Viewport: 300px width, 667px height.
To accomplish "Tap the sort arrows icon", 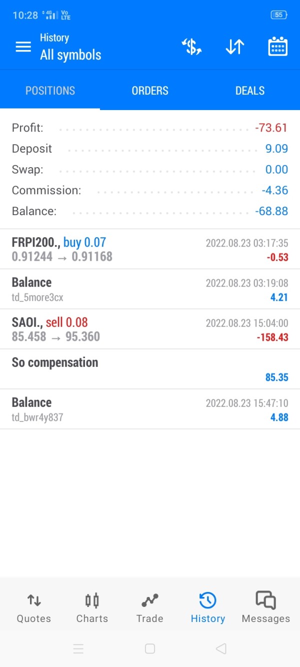I will click(234, 47).
